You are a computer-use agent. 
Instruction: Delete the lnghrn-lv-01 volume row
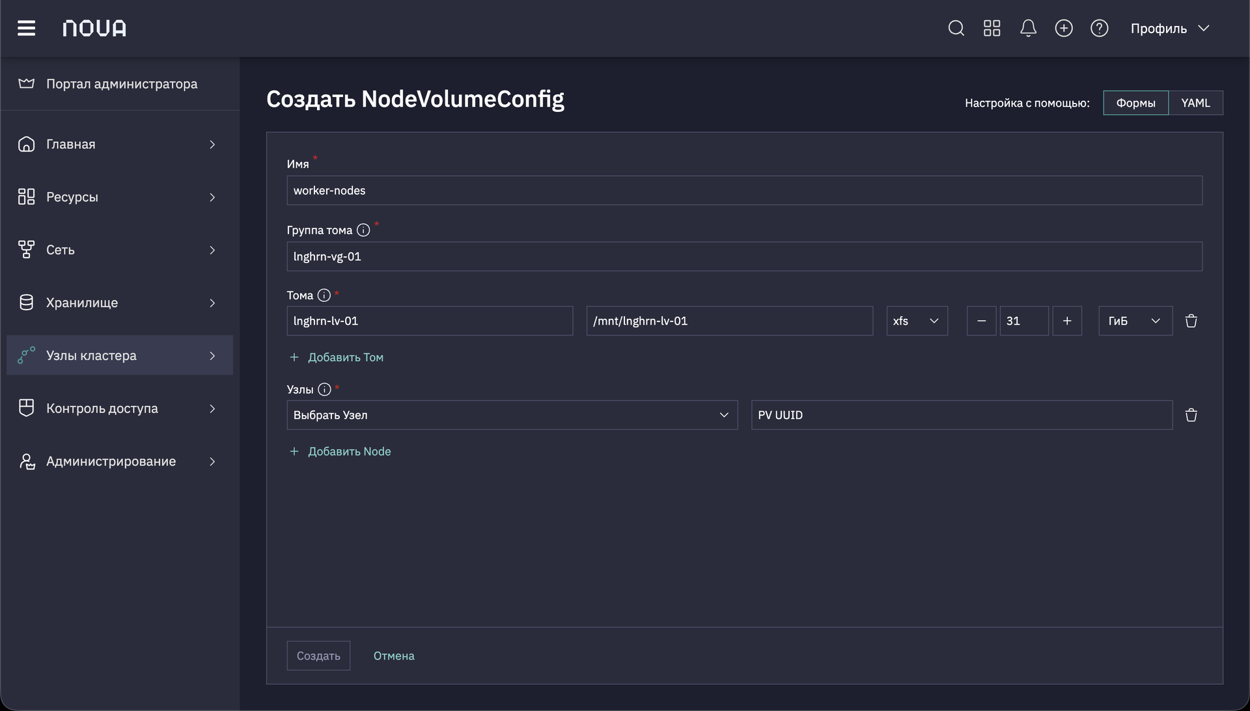pos(1191,321)
